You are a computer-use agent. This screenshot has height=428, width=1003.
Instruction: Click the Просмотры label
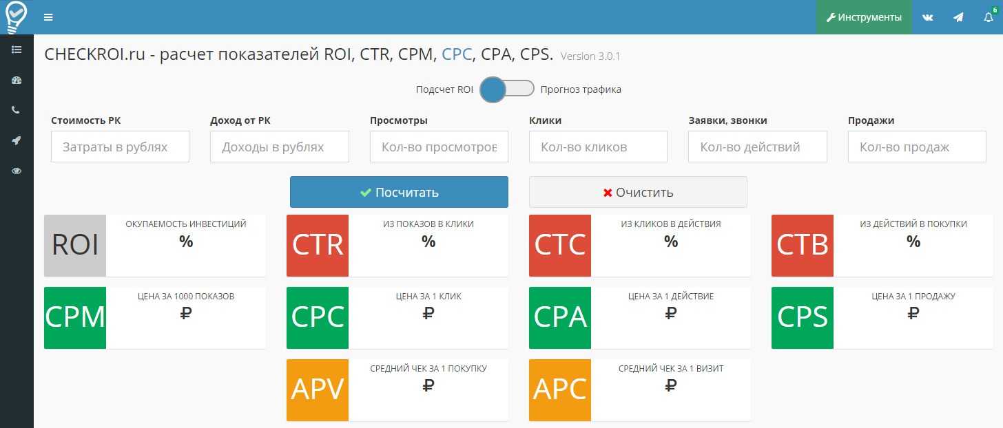point(399,120)
